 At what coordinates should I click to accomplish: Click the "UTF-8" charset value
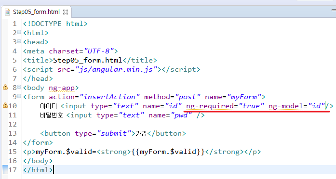pos(98,51)
